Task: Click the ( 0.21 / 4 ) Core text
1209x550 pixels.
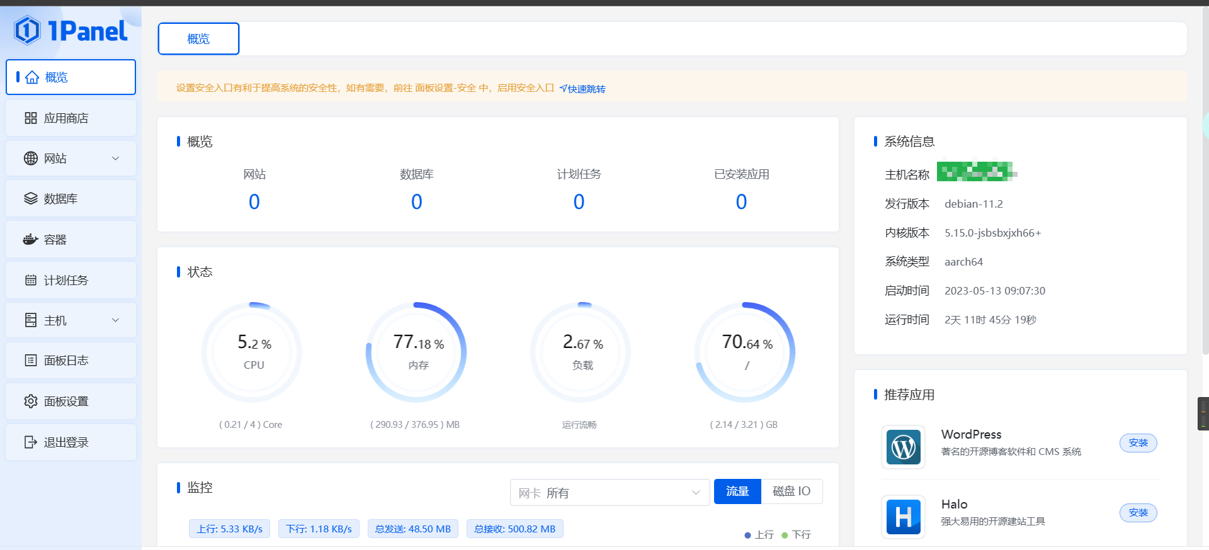Action: click(251, 425)
